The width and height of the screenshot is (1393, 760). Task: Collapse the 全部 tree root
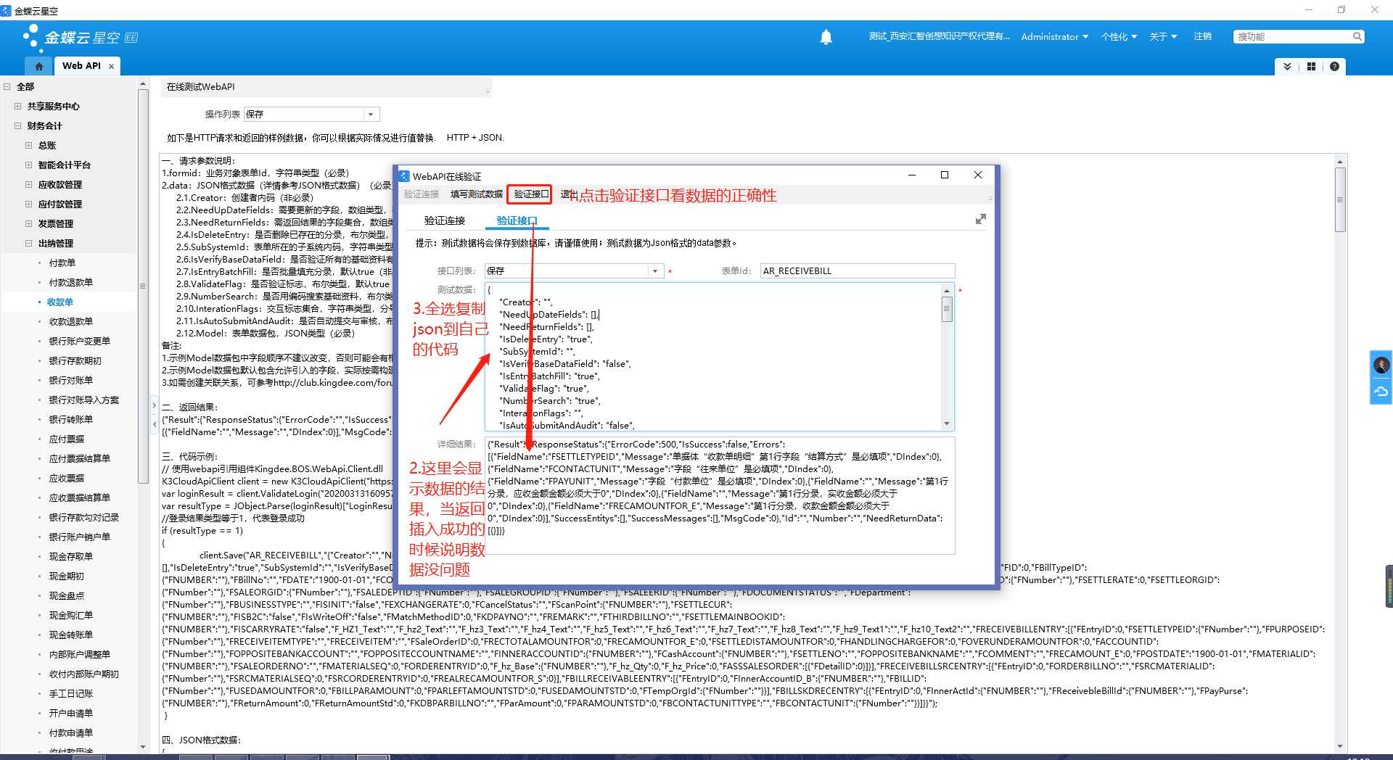point(7,86)
